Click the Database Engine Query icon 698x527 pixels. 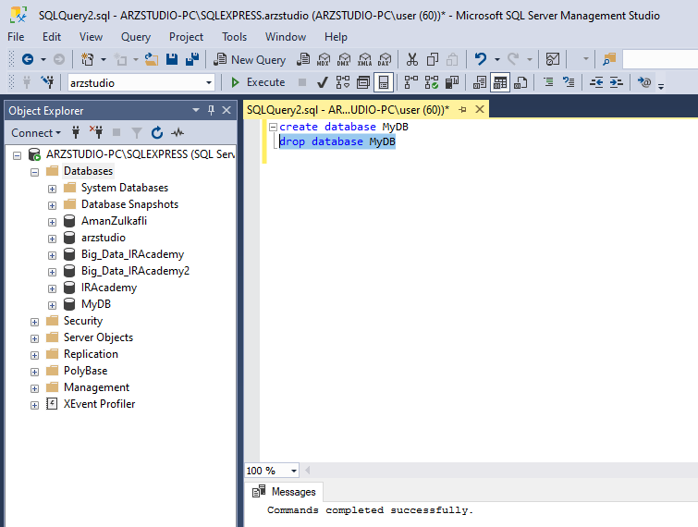click(303, 59)
